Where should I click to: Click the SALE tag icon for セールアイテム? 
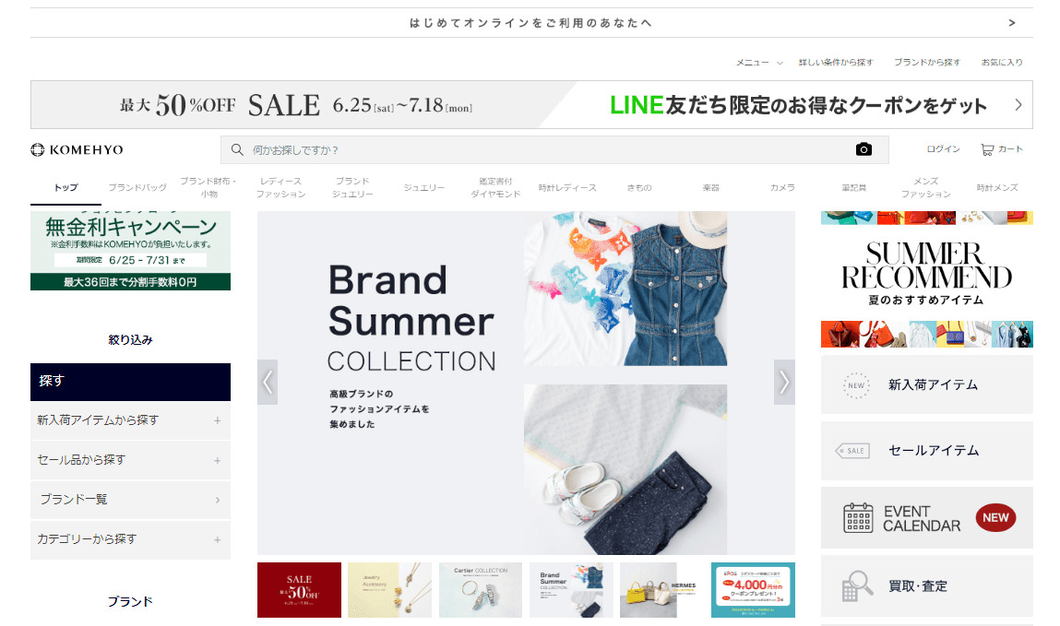[x=852, y=451]
